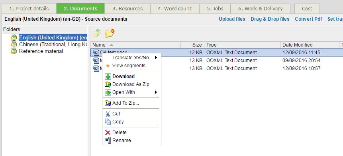Image resolution: width=343 pixels, height=156 pixels.
Task: Click the Upload files link
Action: 232,19
